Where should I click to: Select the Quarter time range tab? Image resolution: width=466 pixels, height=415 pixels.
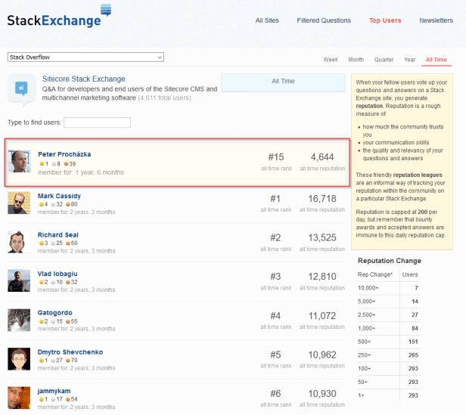click(384, 60)
